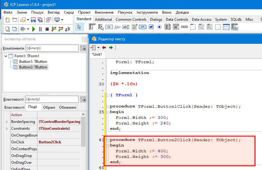Clear the component filter button
Screen dimensions: 262x170
83,48
